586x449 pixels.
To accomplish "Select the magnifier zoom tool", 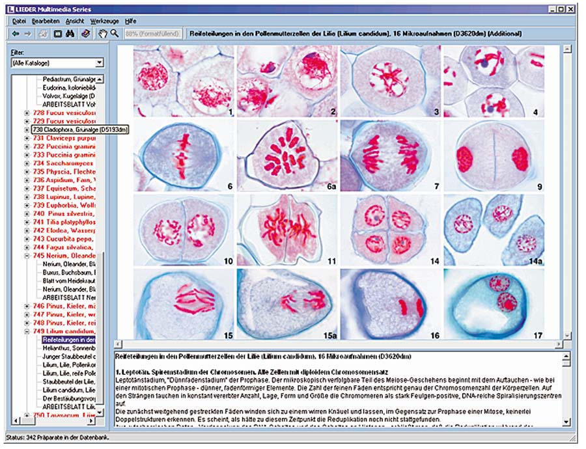I will tap(115, 33).
